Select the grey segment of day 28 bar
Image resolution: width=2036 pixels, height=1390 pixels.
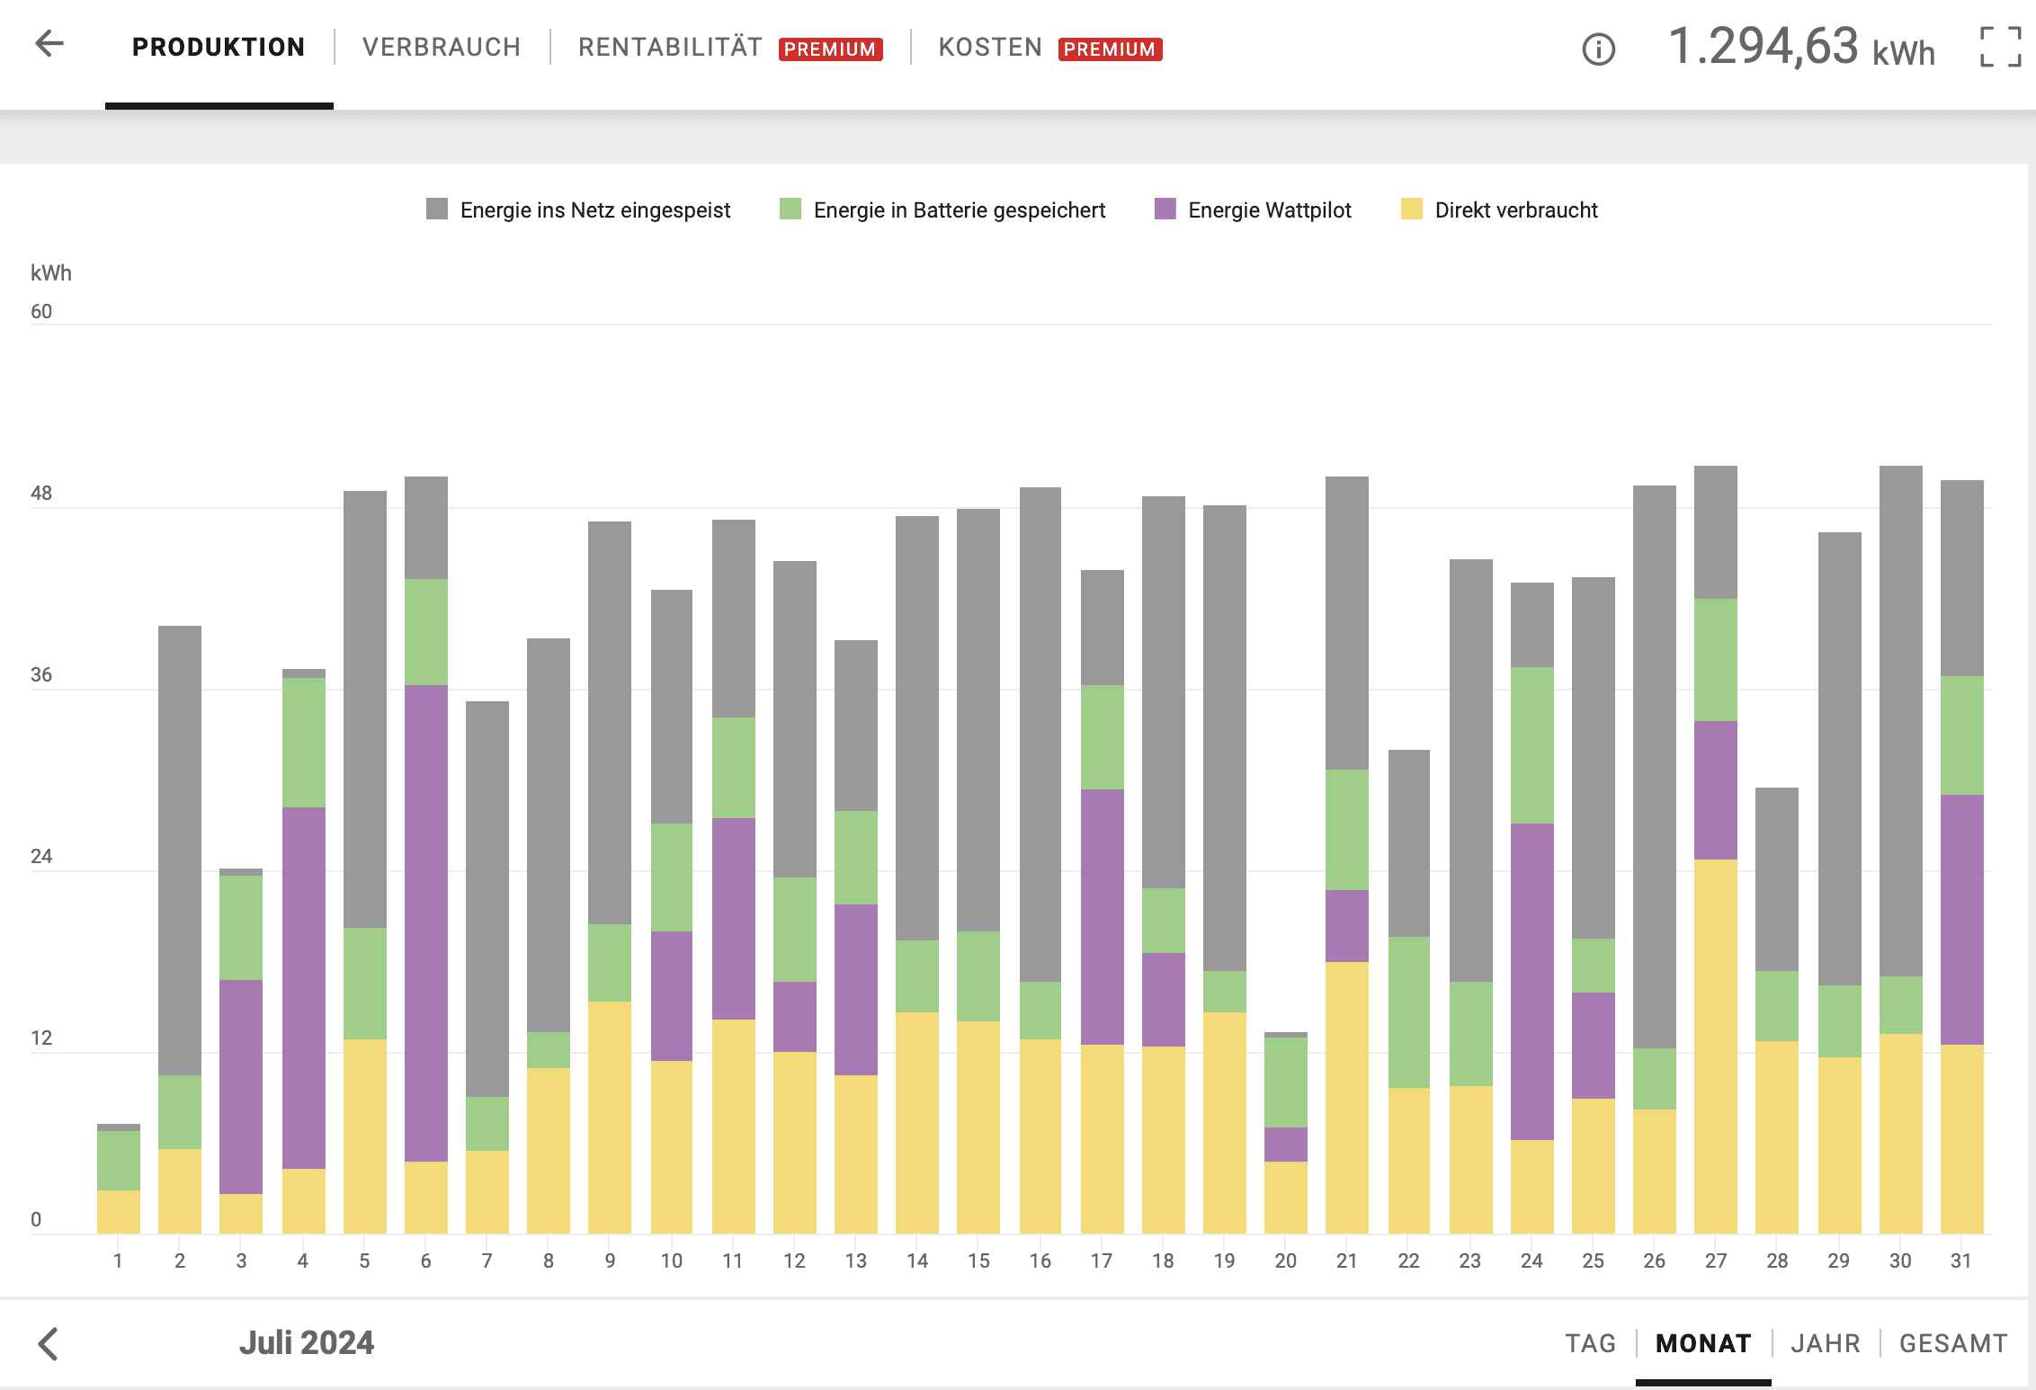pos(1777,879)
